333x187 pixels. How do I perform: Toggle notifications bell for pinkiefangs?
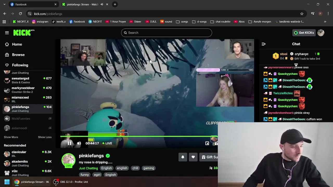[183, 157]
